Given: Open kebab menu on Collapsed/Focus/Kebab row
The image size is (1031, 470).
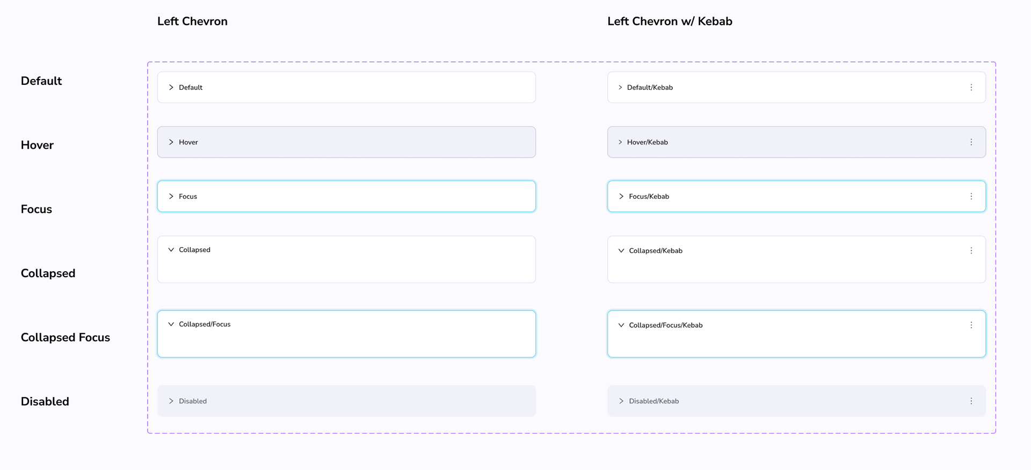Looking at the screenshot, I should [971, 325].
